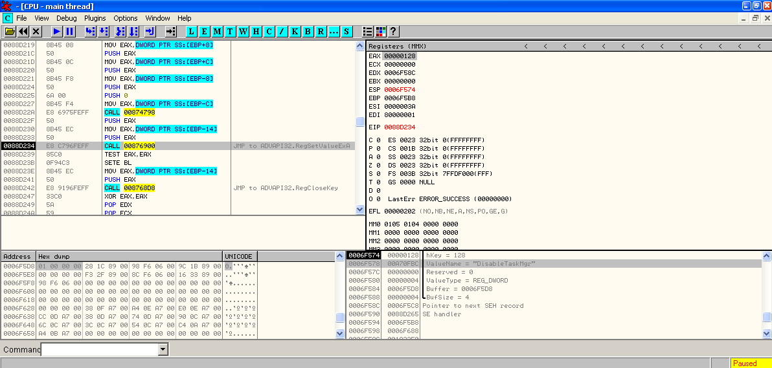Select the CALL 00876900 instruction line
772x368 pixels.
pos(178,146)
